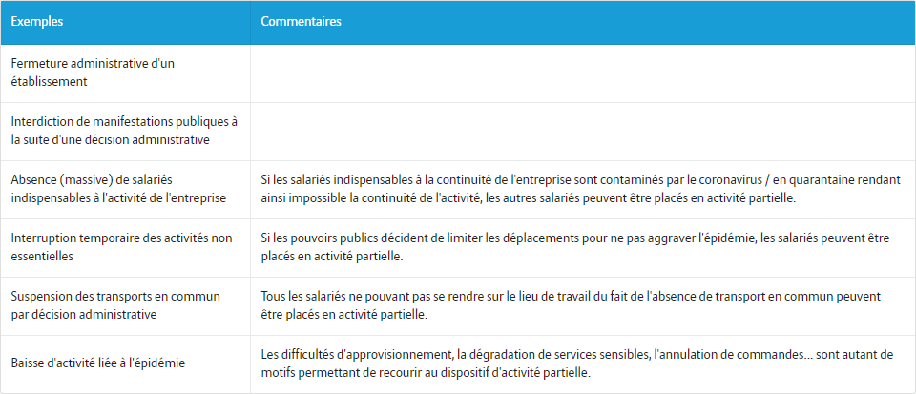Click the "Commentaires" column header
The height and width of the screenshot is (394, 916).
click(x=301, y=21)
